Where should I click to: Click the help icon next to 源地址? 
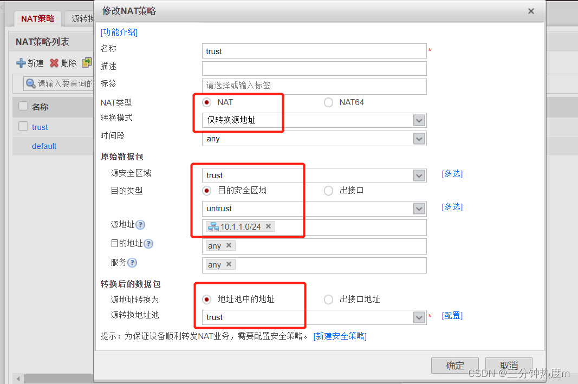pyautogui.click(x=140, y=224)
